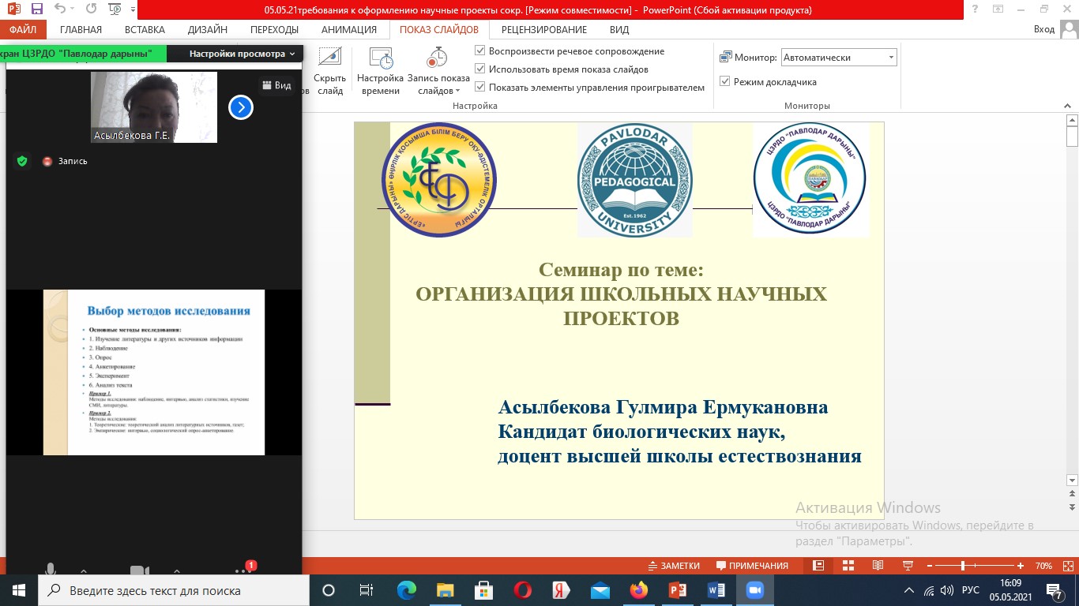
Task: Click the green shared-screen banner ЦЗРДО "Павлодар дарыны"
Action: tap(83, 54)
